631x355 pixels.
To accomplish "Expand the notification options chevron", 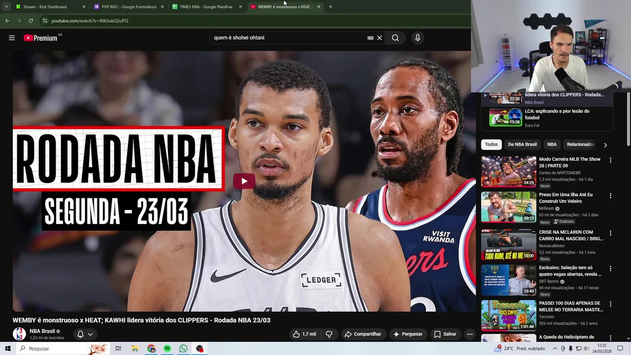I will pyautogui.click(x=90, y=334).
